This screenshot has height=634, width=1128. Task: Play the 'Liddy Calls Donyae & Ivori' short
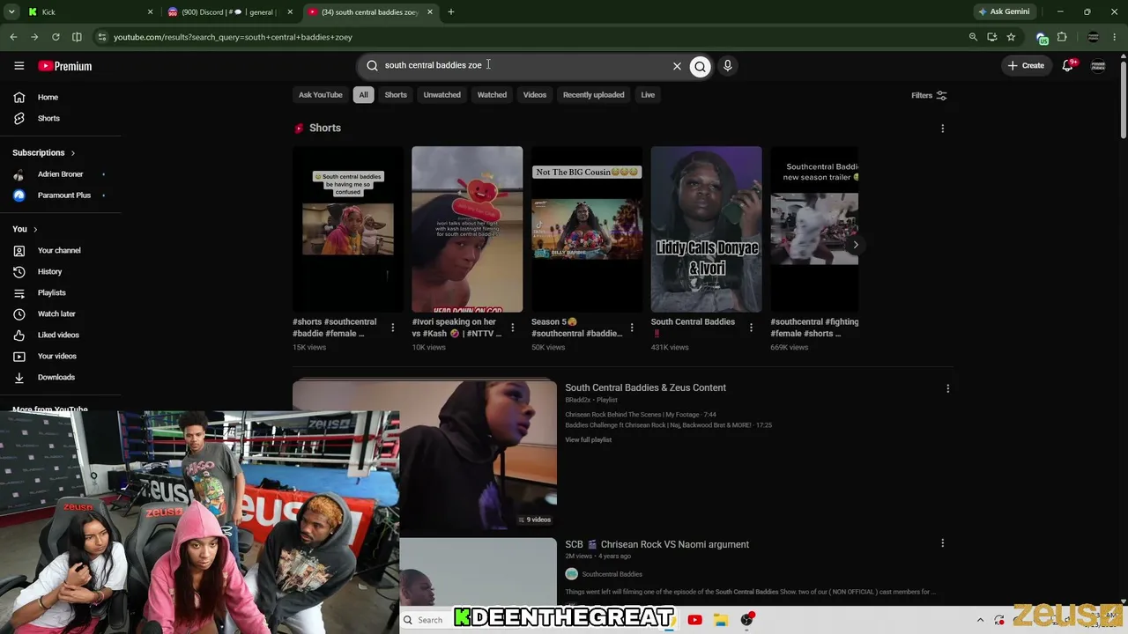(706, 229)
